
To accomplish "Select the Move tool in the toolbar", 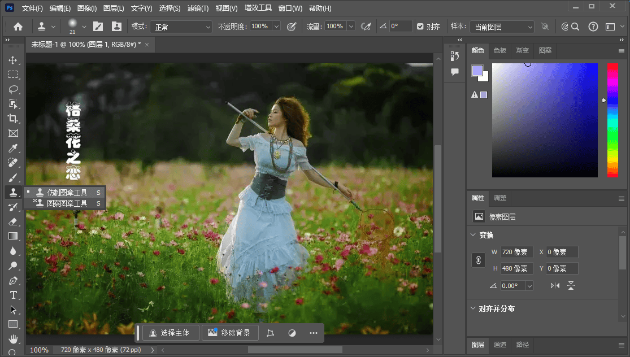I will click(x=13, y=60).
